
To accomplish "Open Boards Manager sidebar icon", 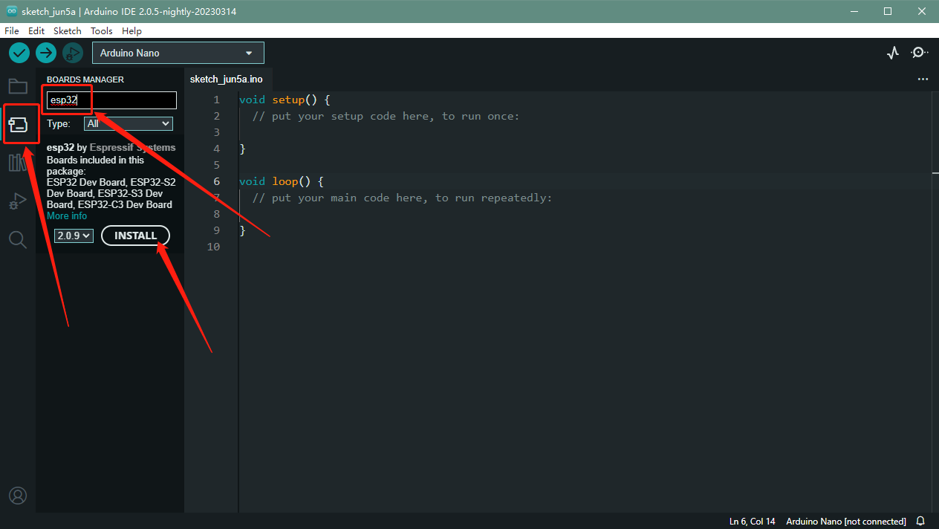I will [18, 124].
